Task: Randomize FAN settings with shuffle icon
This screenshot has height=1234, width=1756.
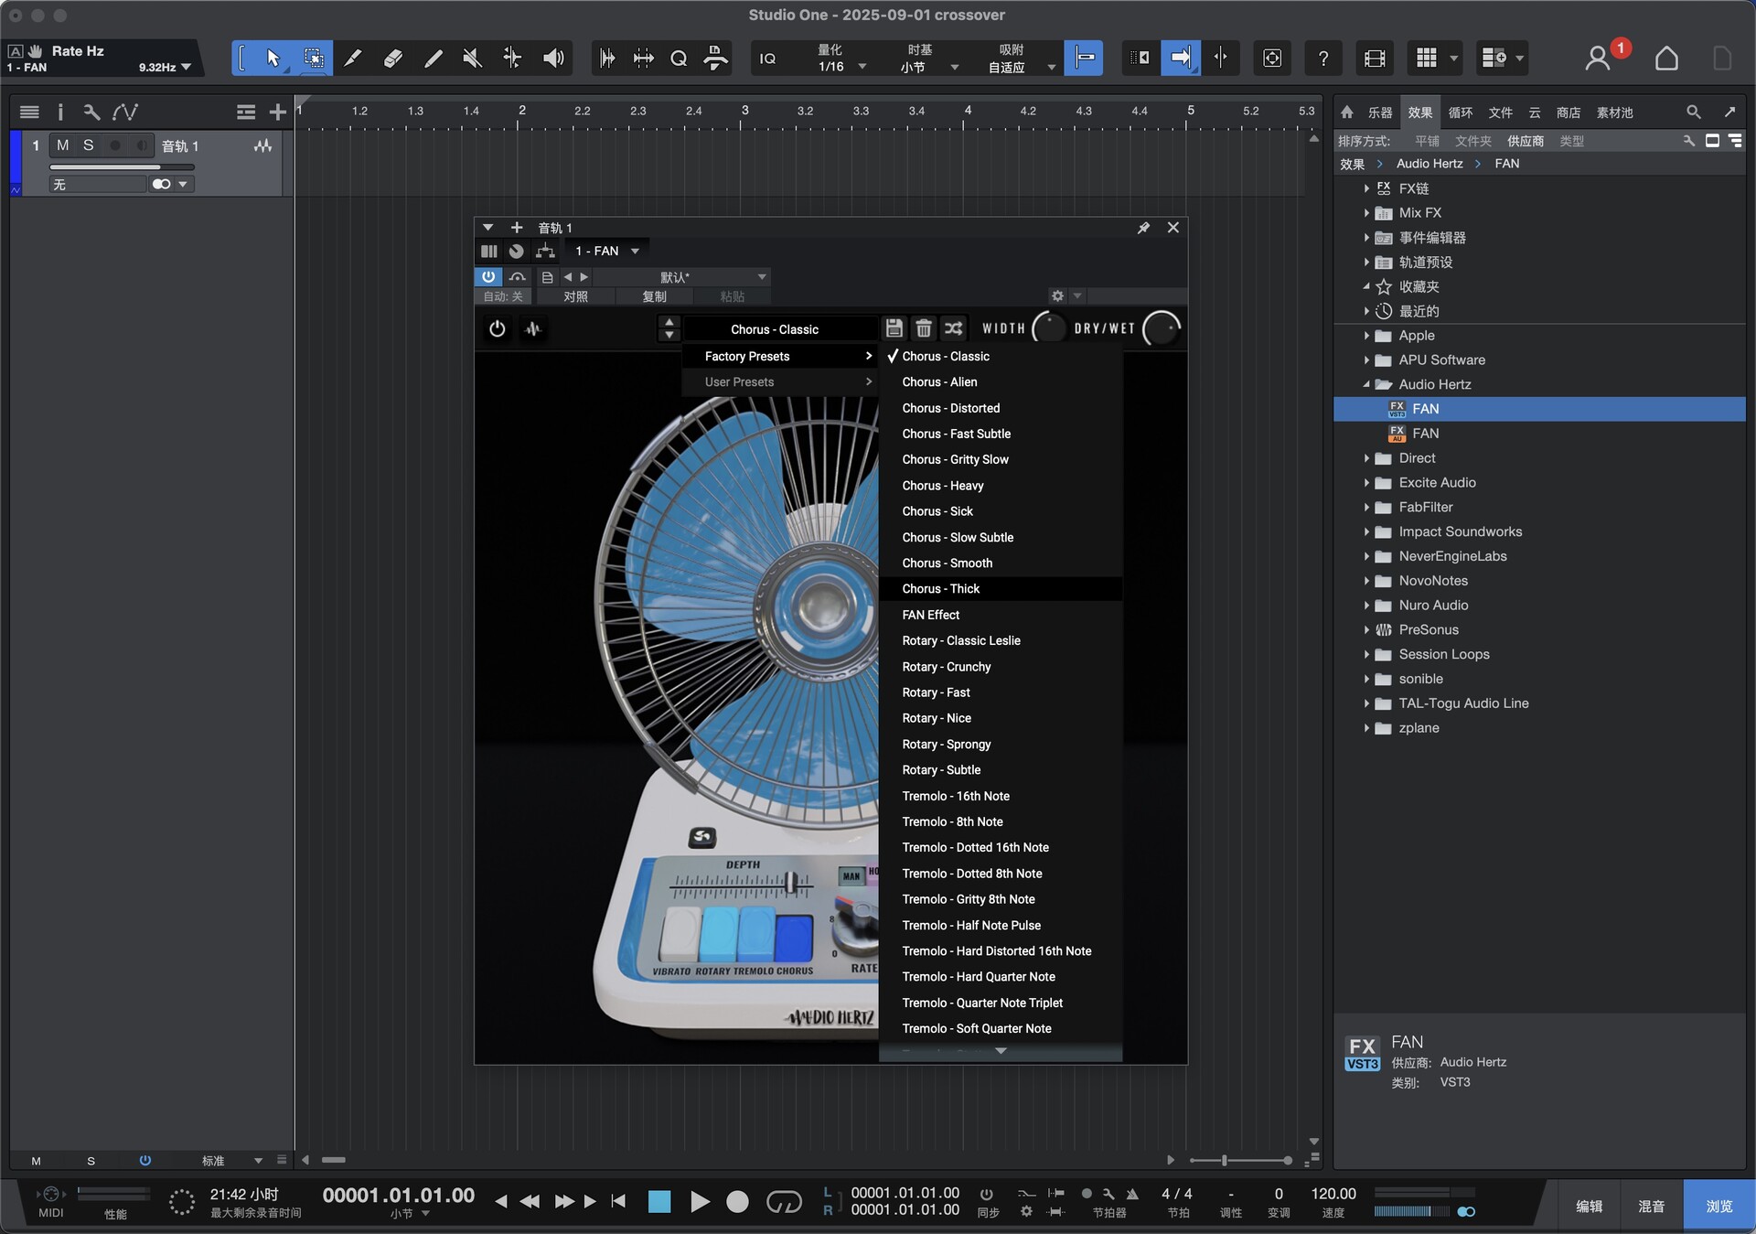Action: (x=953, y=328)
